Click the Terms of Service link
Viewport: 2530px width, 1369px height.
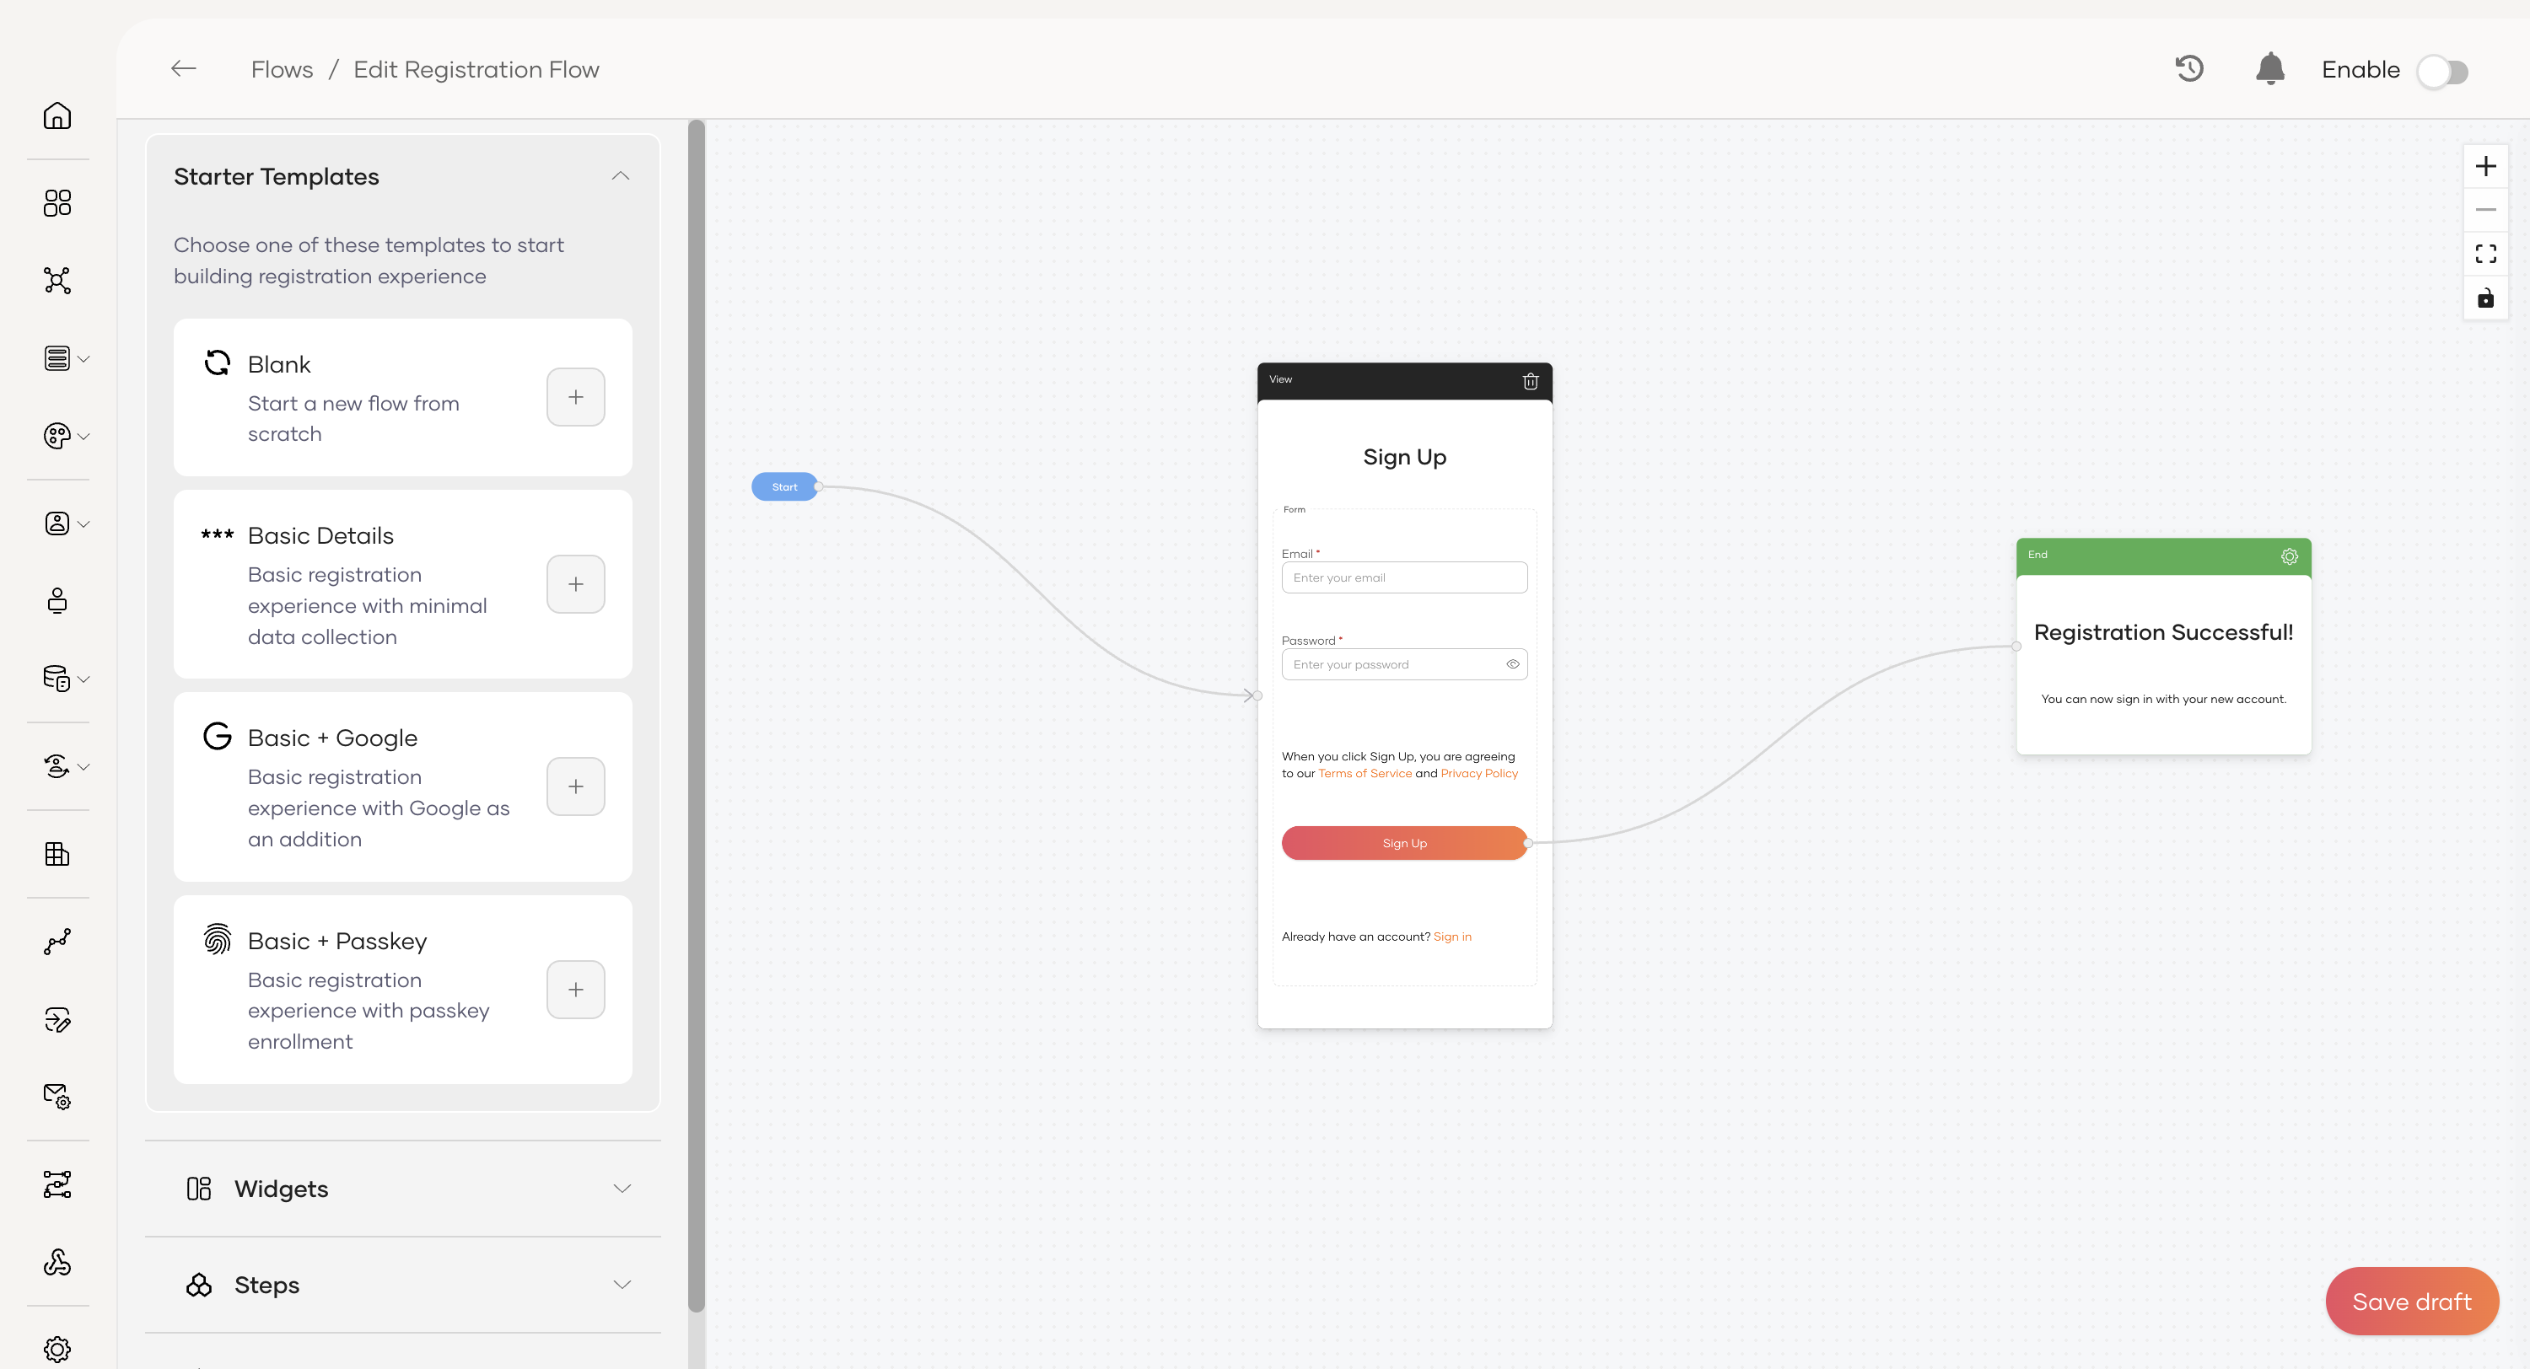pyautogui.click(x=1365, y=774)
